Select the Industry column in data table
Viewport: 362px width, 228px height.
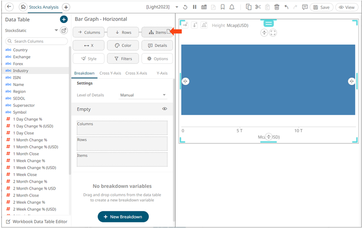point(21,71)
